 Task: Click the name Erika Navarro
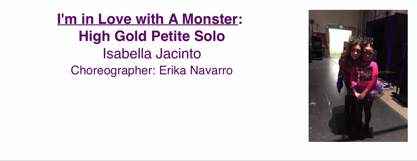196,70
